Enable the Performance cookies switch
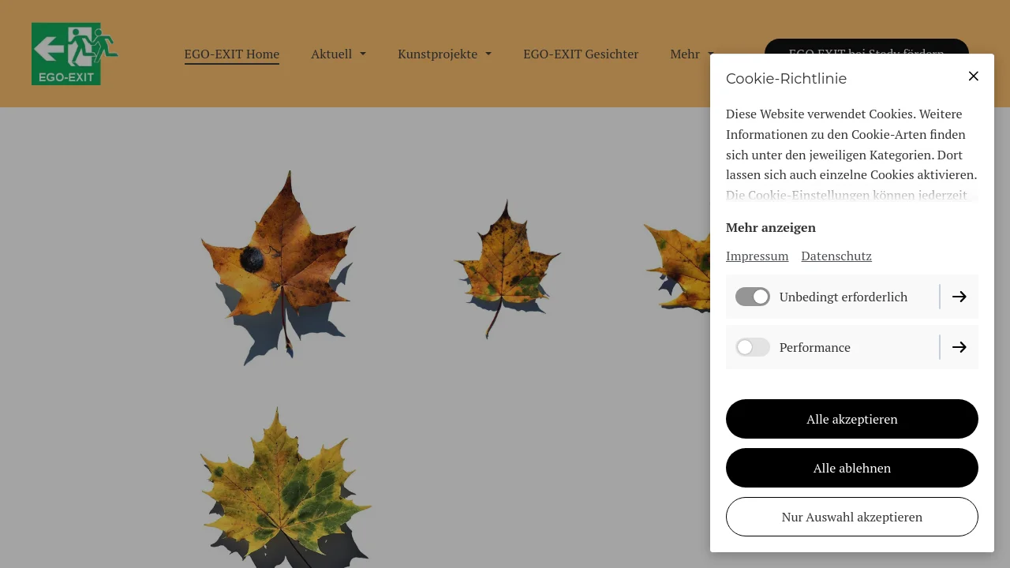Viewport: 1010px width, 568px height. [752, 347]
